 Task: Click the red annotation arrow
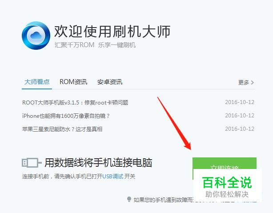(174, 123)
